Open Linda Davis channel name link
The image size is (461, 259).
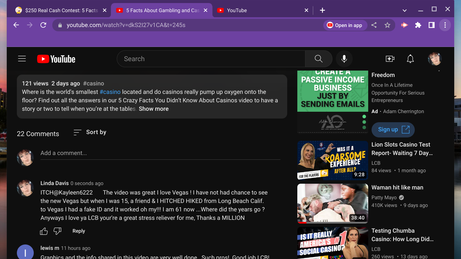[x=55, y=183]
